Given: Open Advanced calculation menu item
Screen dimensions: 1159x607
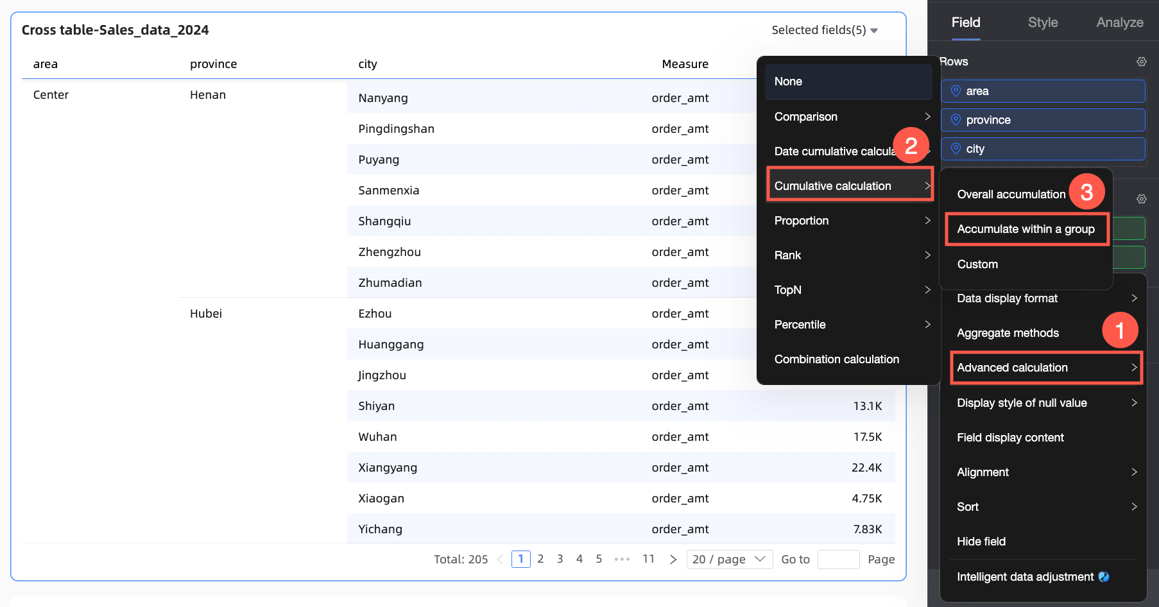Looking at the screenshot, I should pos(1046,368).
